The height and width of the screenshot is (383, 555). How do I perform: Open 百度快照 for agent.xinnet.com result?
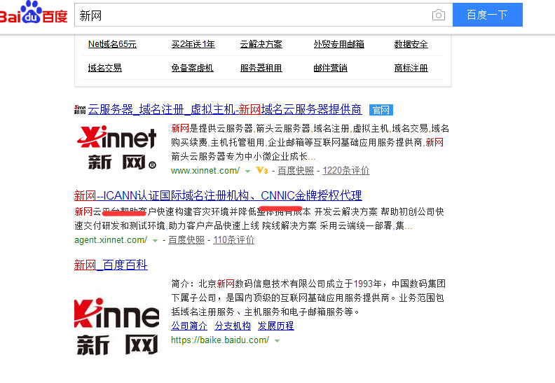[186, 240]
